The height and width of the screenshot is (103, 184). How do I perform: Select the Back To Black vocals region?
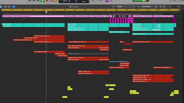pos(34,16)
